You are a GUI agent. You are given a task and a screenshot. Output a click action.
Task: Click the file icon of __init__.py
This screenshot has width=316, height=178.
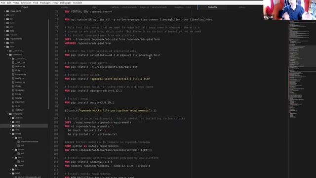click(x=13, y=63)
